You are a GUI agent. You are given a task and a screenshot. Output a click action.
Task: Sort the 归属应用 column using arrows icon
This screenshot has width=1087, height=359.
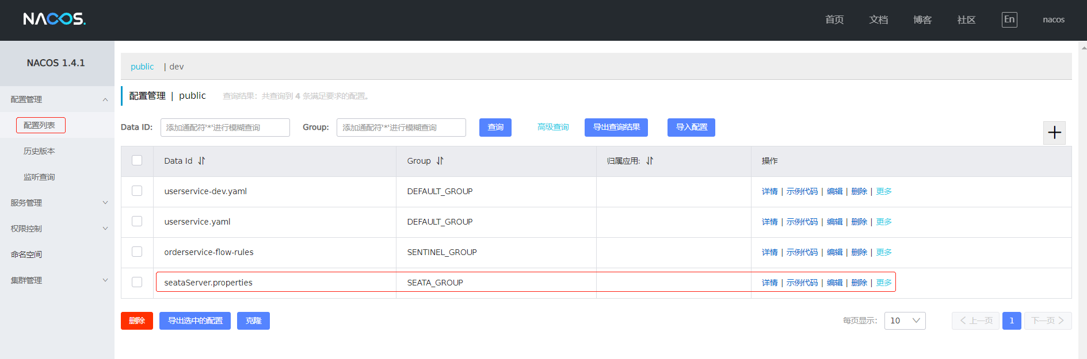(x=650, y=161)
